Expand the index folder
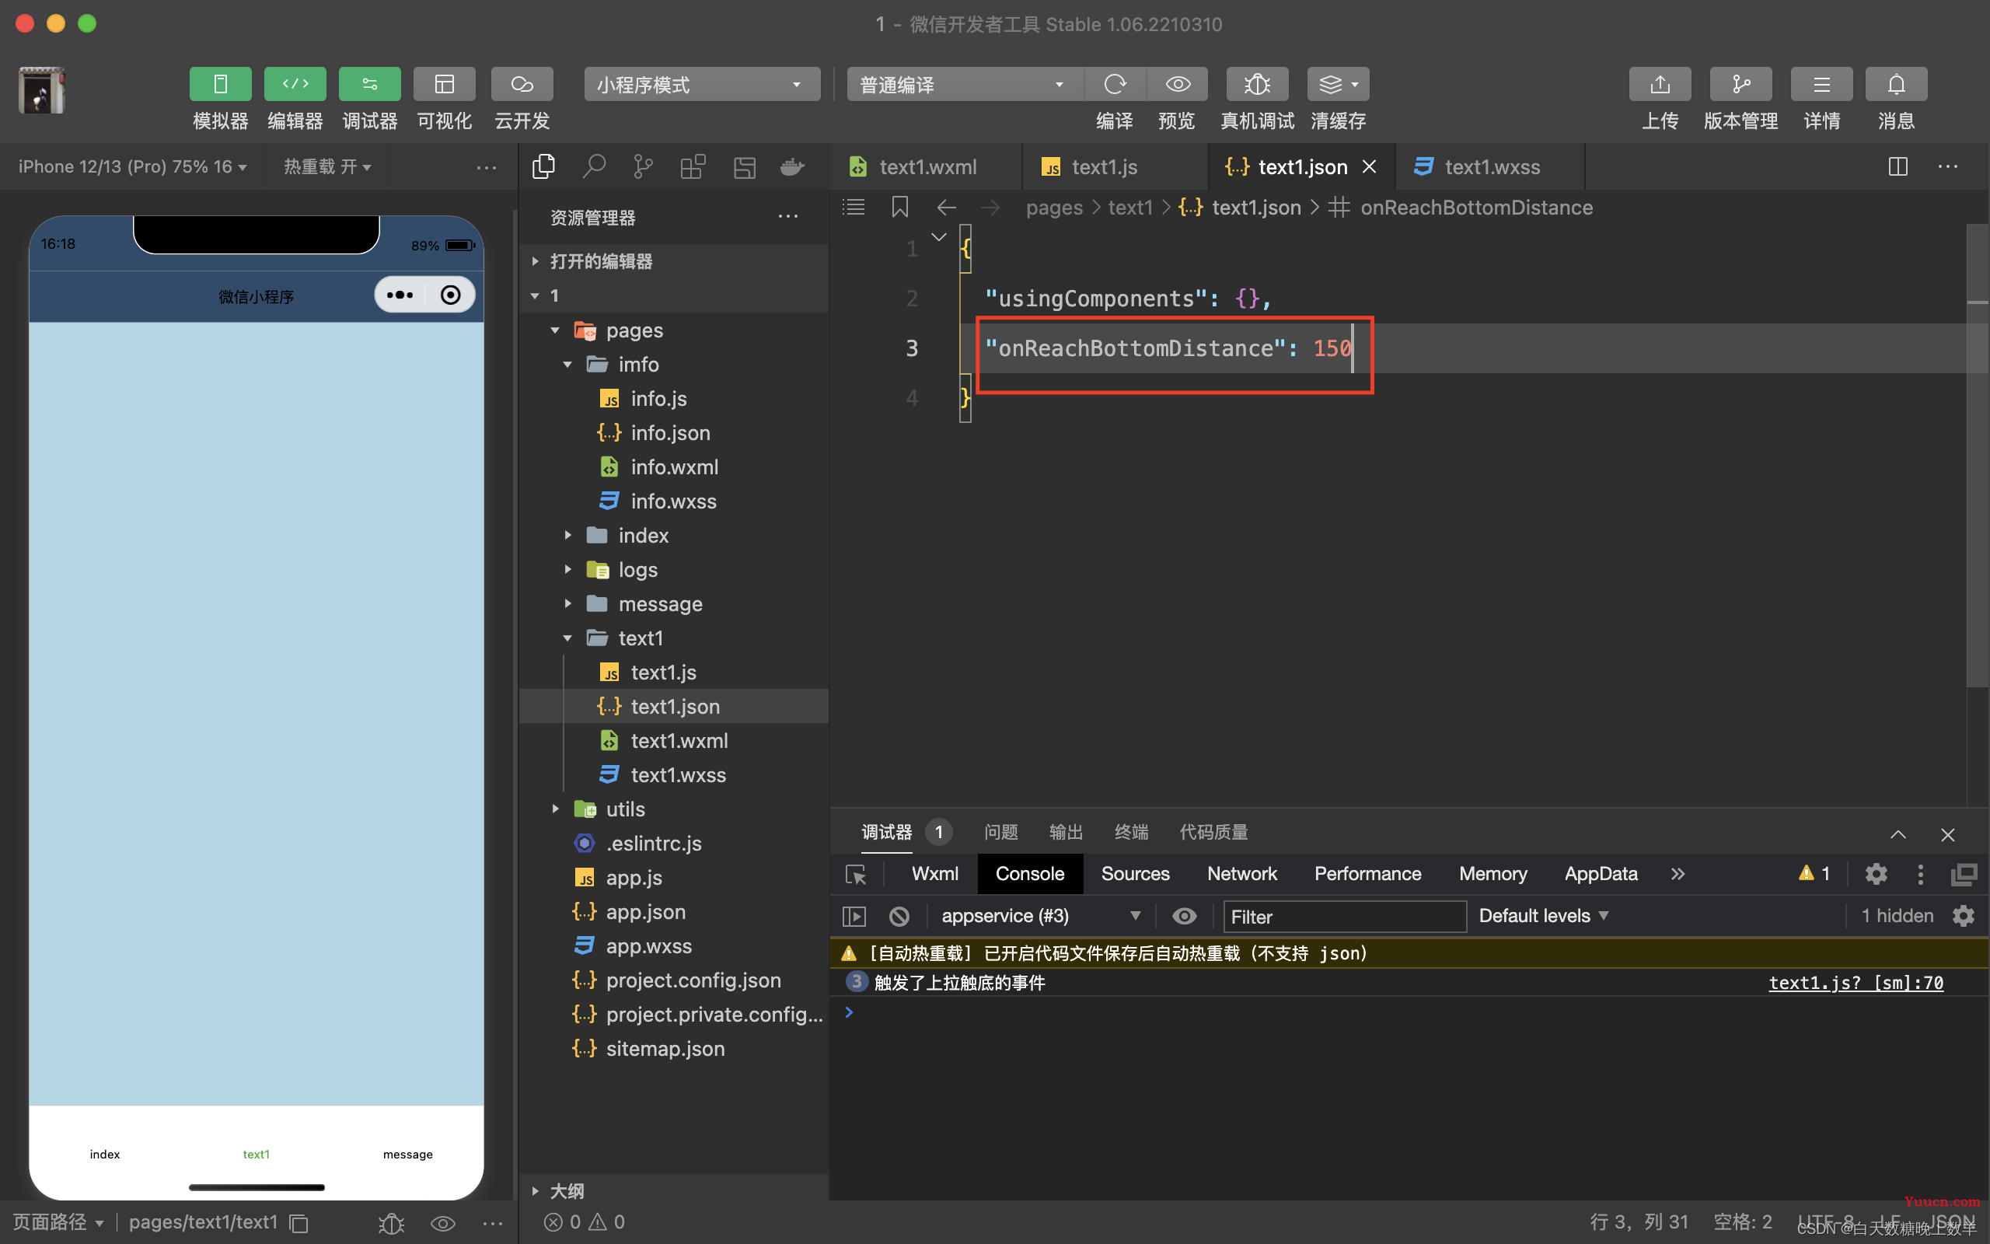Image resolution: width=1990 pixels, height=1244 pixels. point(674,536)
